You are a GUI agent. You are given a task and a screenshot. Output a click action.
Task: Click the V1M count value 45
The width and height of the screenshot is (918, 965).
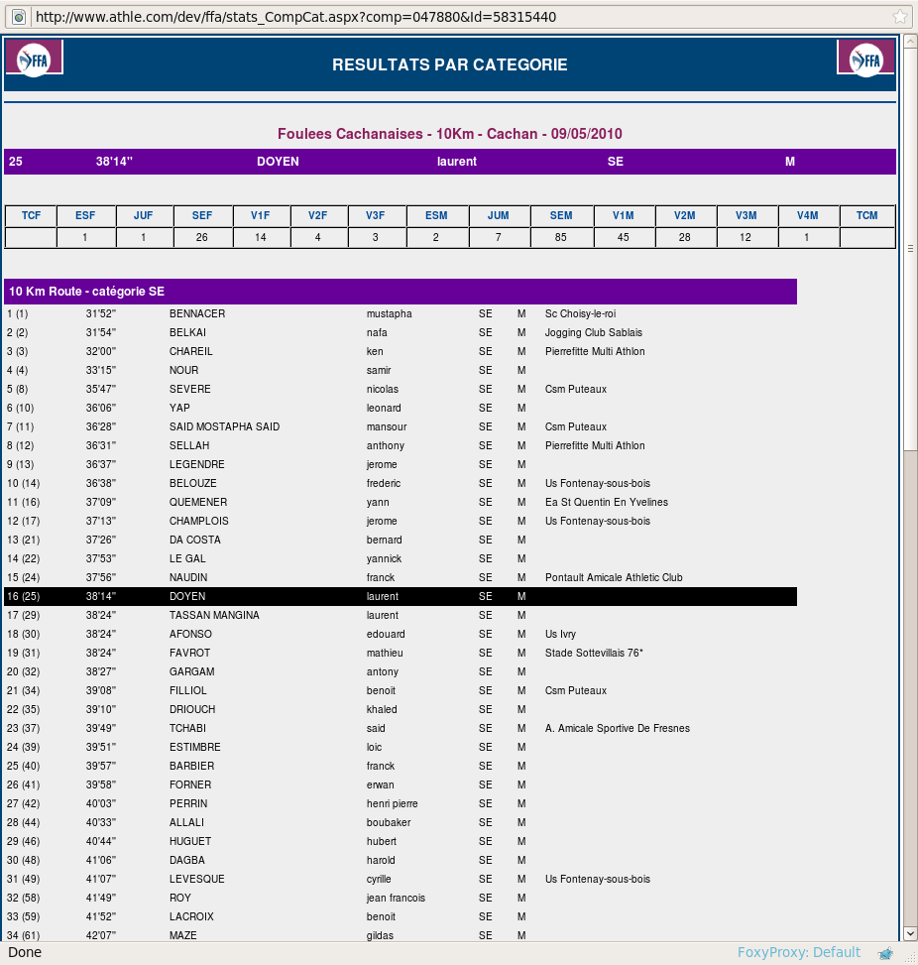click(624, 237)
